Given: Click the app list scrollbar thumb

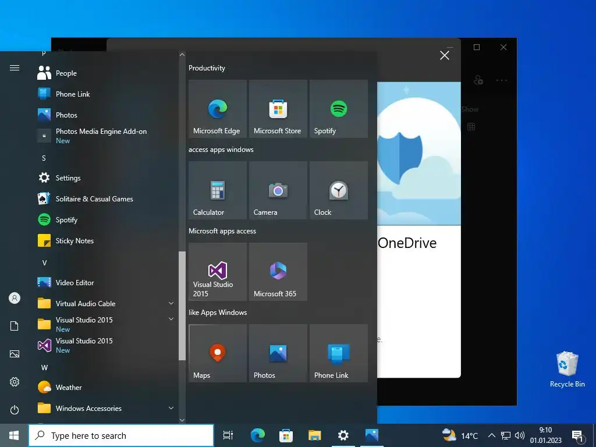Looking at the screenshot, I should 182,306.
